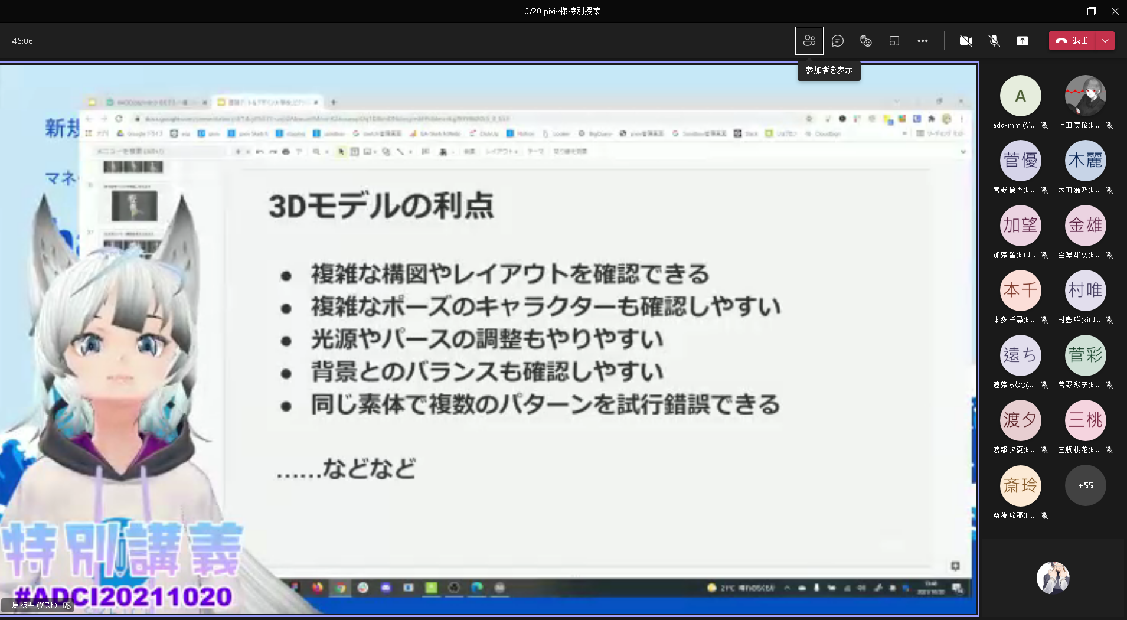Click the 遠藤 ちなつ name label

pos(1013,385)
